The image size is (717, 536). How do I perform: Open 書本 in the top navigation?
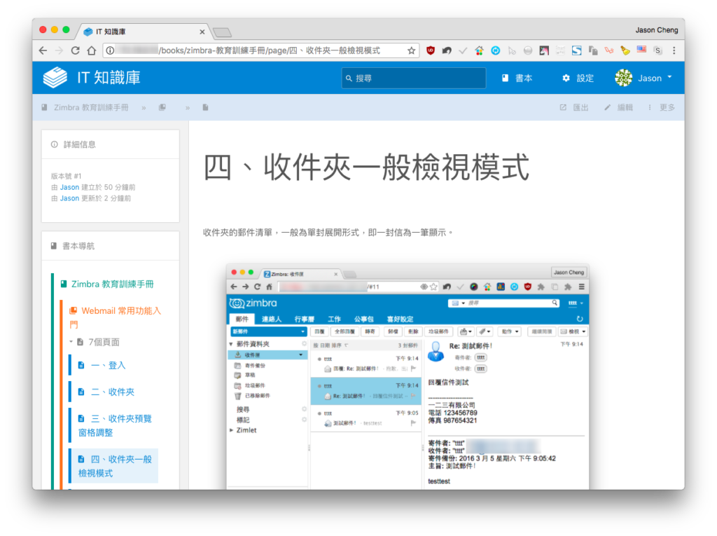pos(517,78)
